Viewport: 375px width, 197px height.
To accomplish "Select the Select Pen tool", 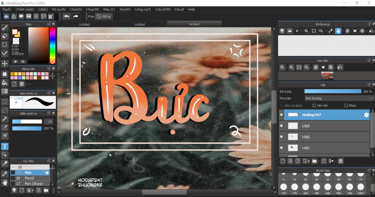I will (x=4, y=127).
